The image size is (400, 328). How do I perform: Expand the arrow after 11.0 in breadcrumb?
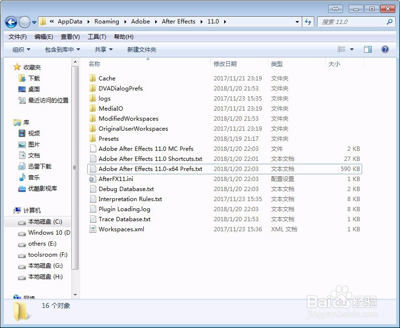point(225,22)
